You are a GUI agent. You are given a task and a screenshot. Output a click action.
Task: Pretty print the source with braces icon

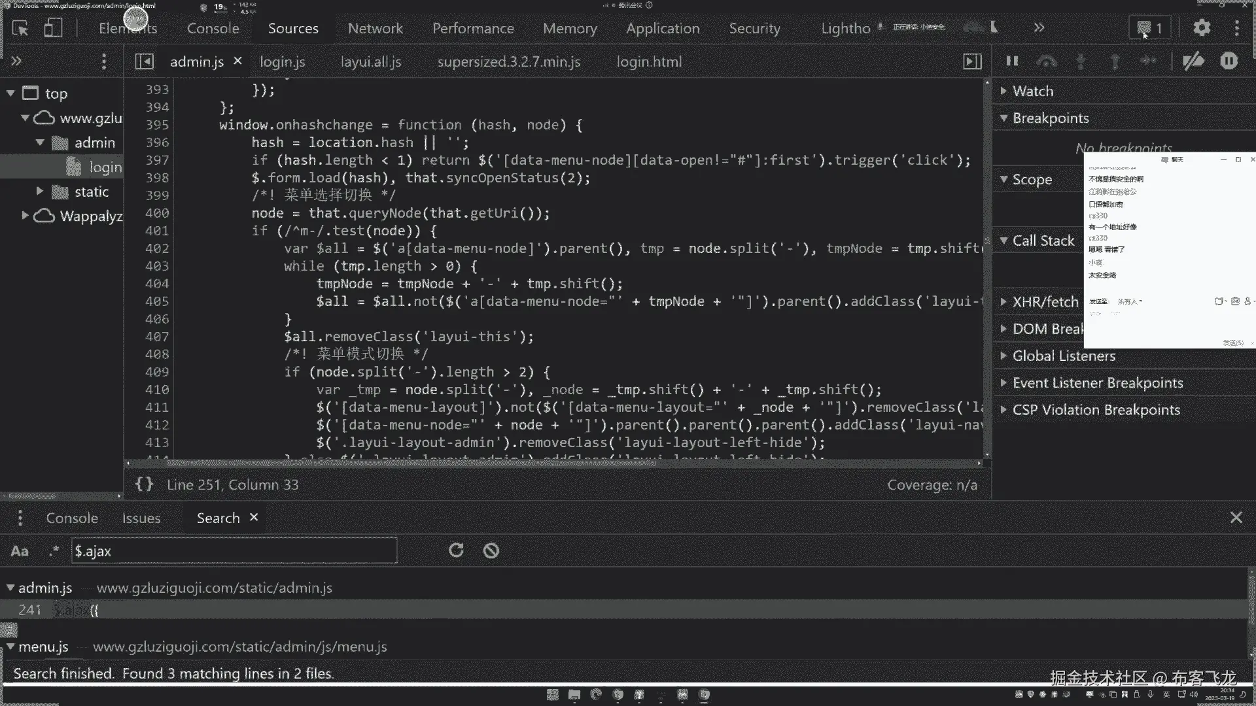click(x=144, y=484)
